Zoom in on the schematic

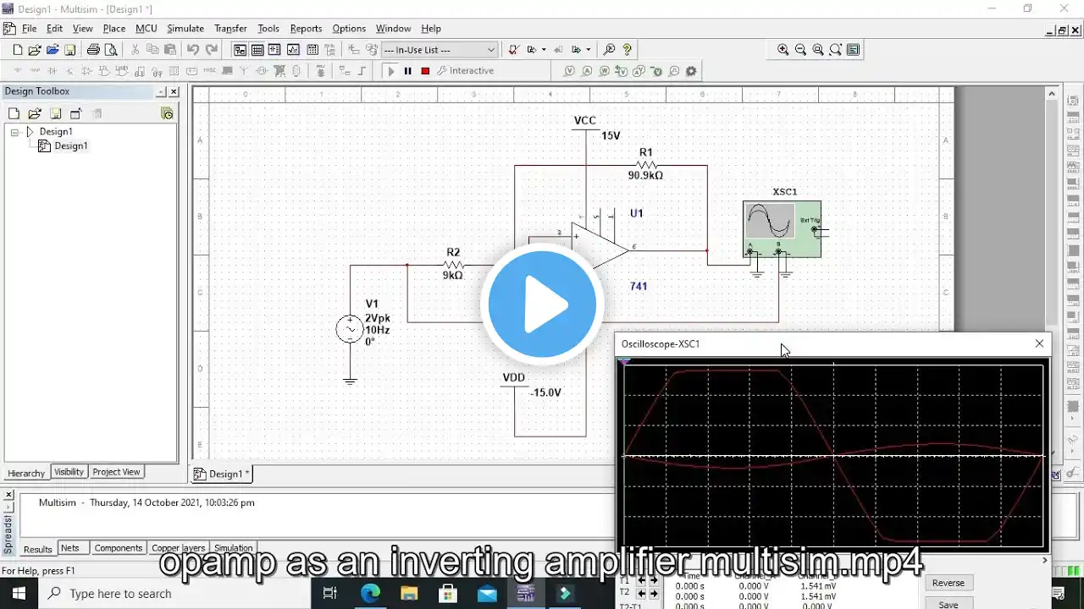pos(783,50)
